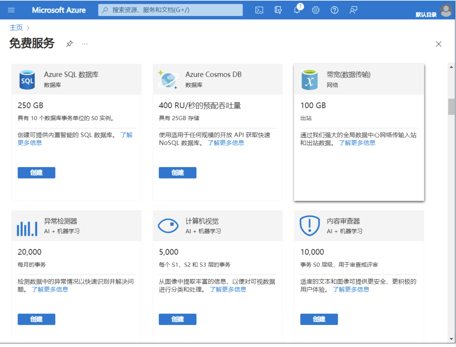The width and height of the screenshot is (456, 347).
Task: Open the help question mark menu
Action: [334, 10]
